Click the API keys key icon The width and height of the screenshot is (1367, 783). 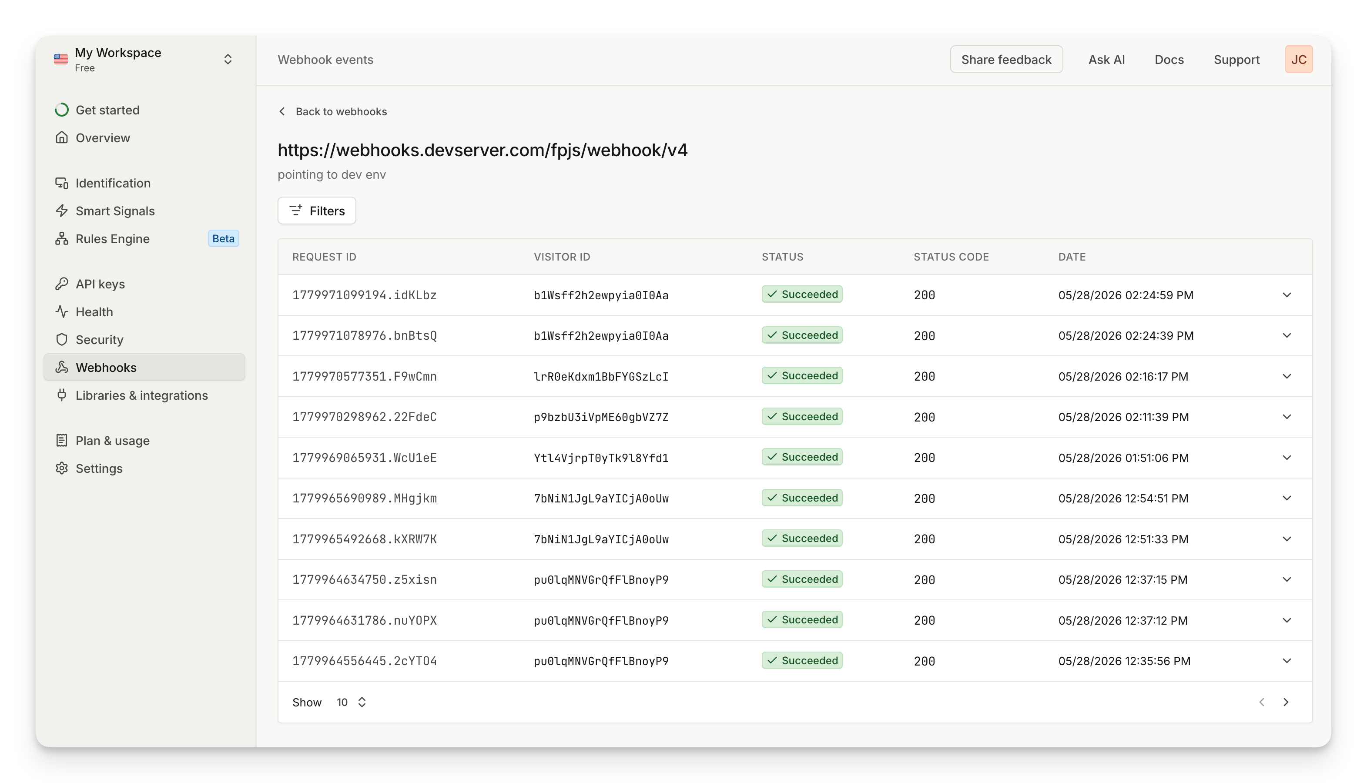click(62, 284)
